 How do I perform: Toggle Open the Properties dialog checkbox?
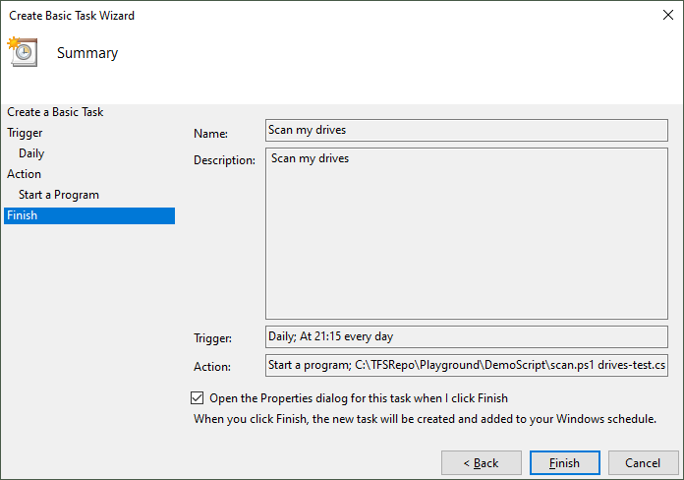[199, 398]
